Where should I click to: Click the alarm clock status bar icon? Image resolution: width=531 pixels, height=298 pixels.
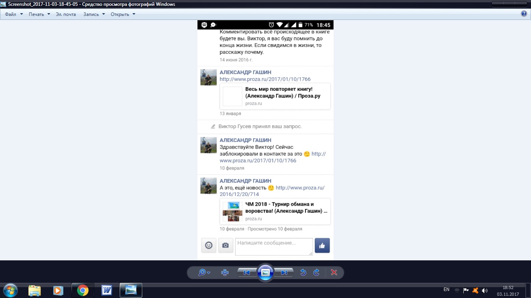coord(271,25)
